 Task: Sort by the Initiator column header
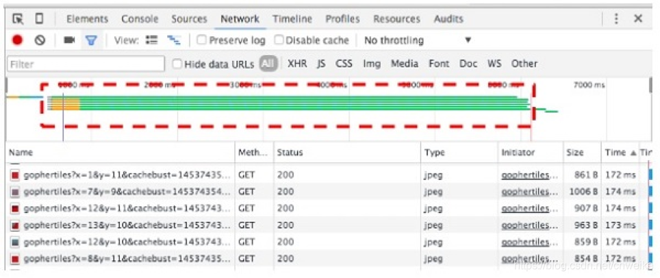[x=531, y=153]
